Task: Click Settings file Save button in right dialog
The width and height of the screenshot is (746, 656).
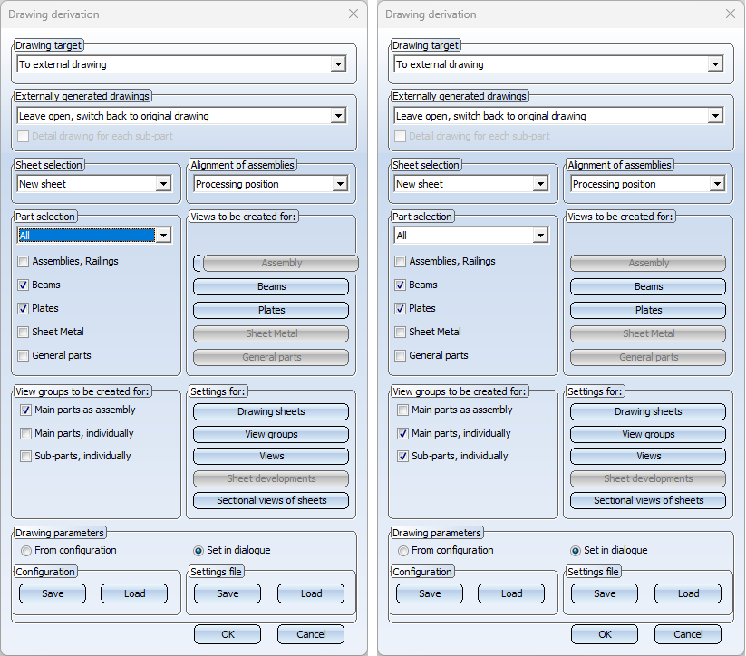Action: pos(605,593)
